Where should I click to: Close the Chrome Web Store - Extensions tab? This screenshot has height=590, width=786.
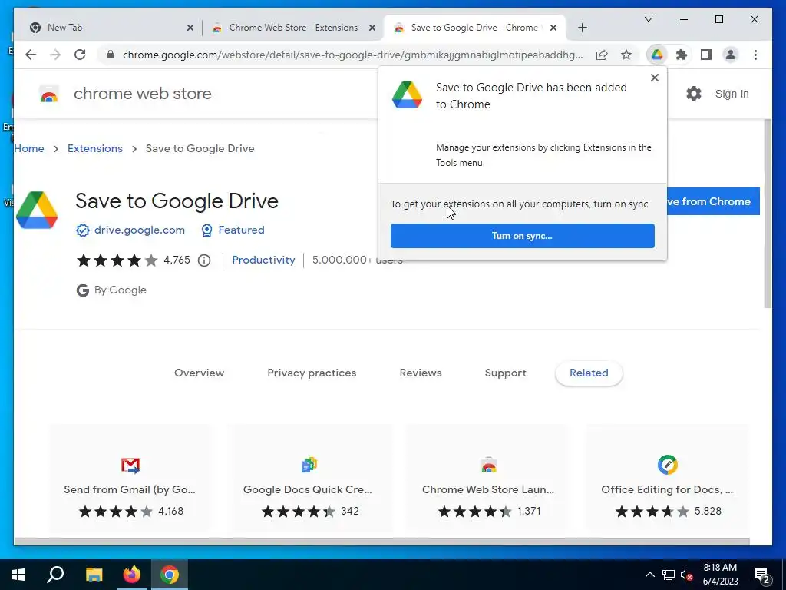tap(372, 28)
